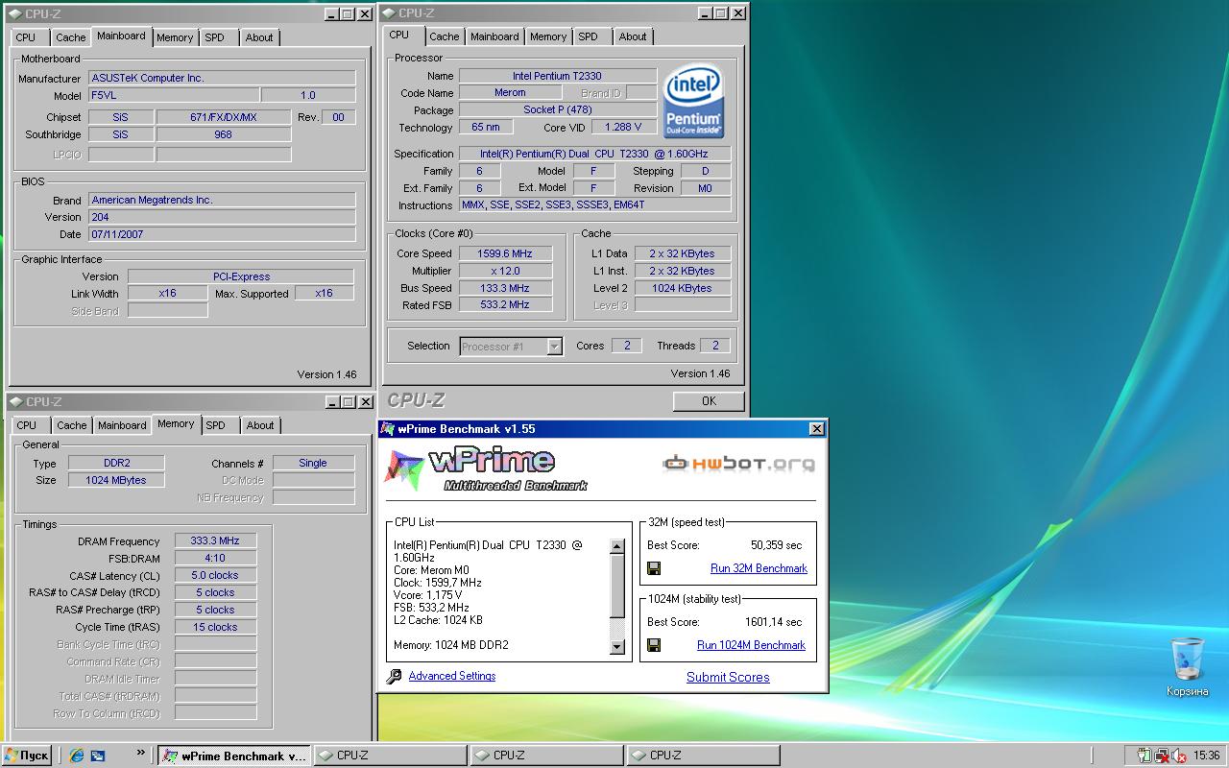The height and width of the screenshot is (768, 1229).
Task: Click the FSB:DRAM ratio value 4:10
Action: pyautogui.click(x=215, y=558)
